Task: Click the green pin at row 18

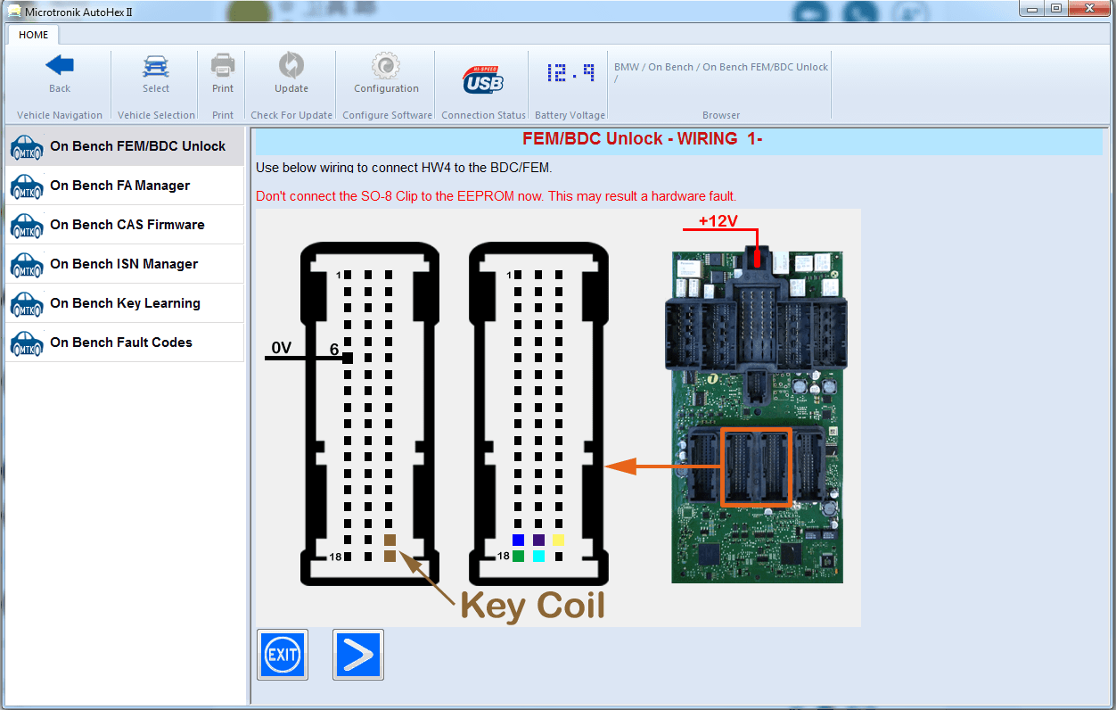Action: tap(518, 557)
